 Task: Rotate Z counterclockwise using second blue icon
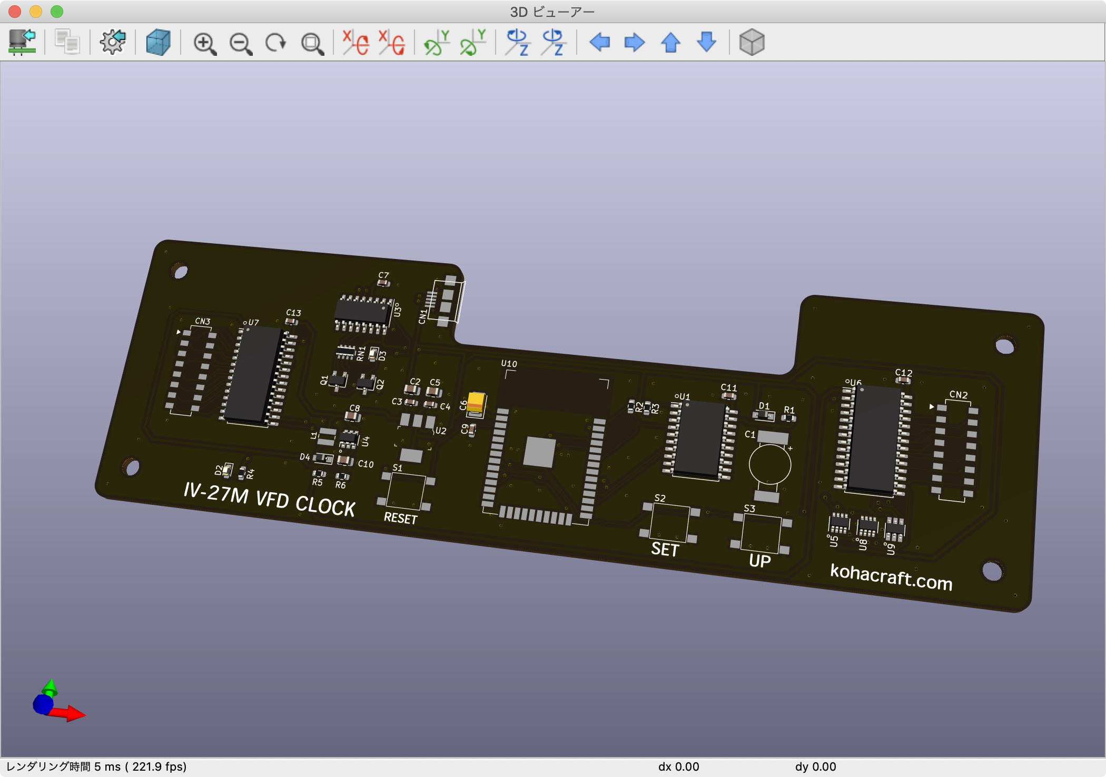553,42
